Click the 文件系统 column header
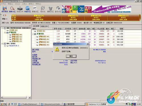 68,29
